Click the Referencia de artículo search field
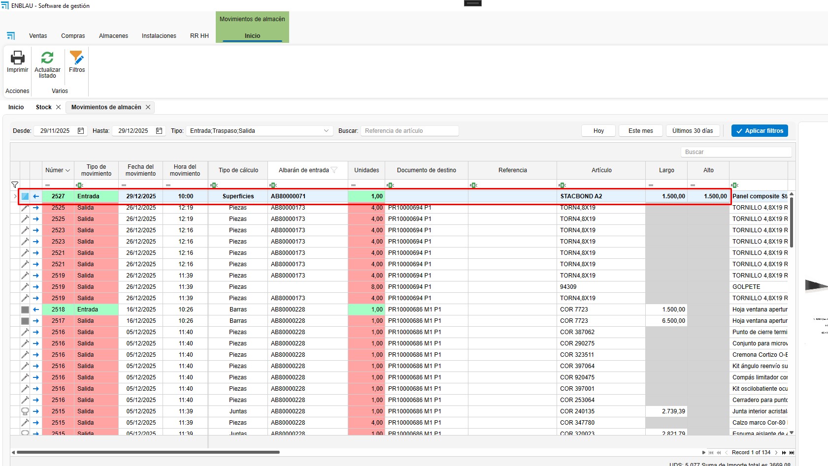The width and height of the screenshot is (828, 466). 409,131
